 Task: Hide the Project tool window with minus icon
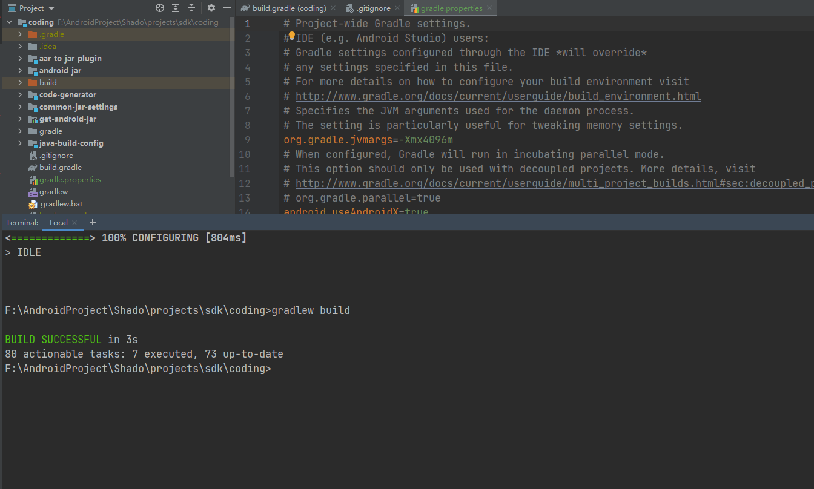(227, 8)
